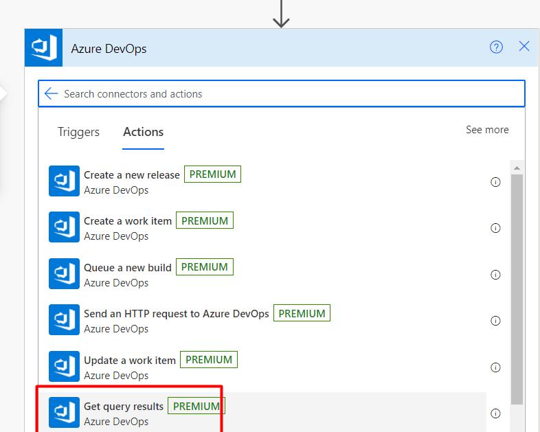540x432 pixels.
Task: Click the See more link
Action: [487, 130]
